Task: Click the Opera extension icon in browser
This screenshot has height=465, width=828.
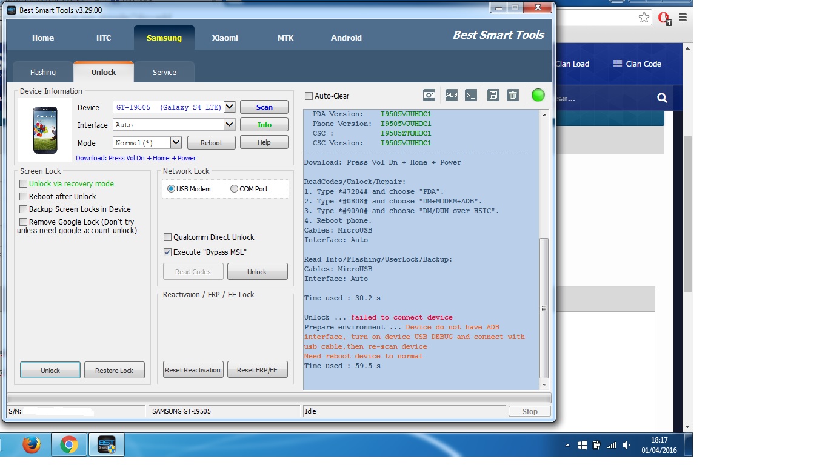Action: (664, 18)
